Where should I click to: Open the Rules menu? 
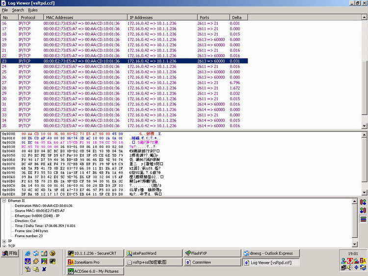coord(33,10)
